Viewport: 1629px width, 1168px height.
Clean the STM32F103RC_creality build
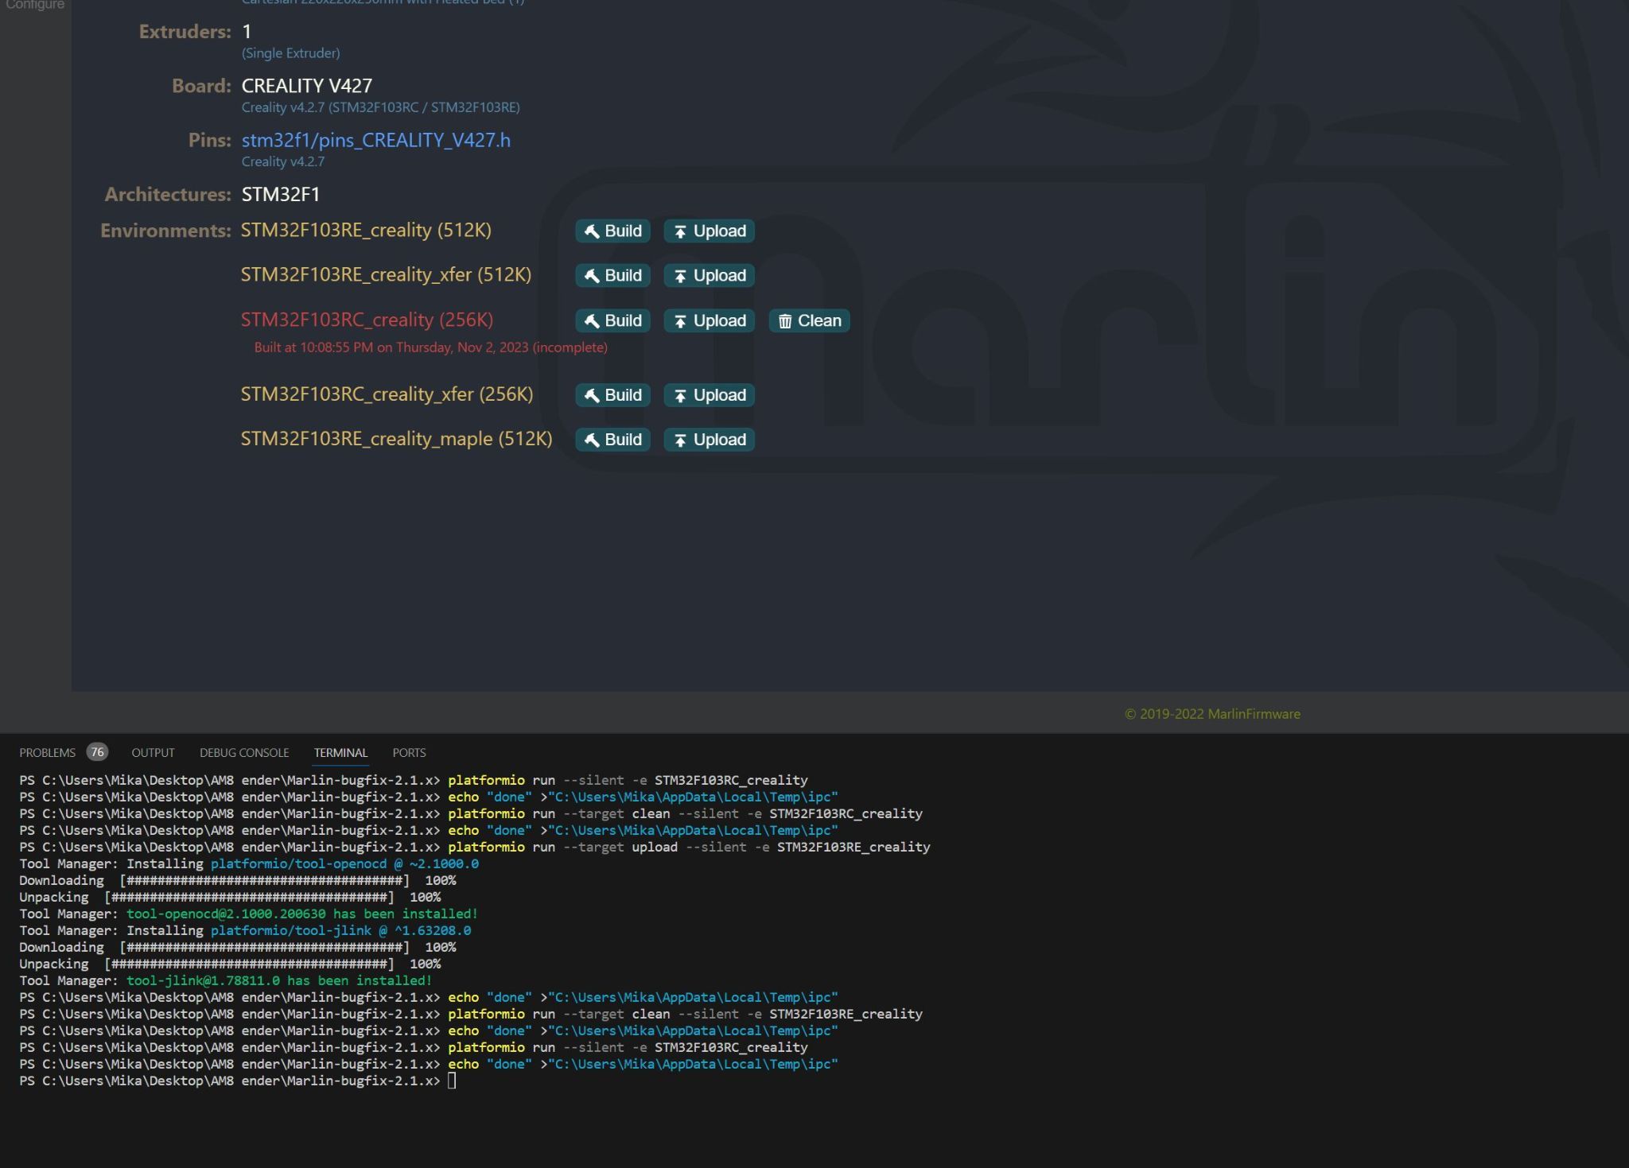point(809,321)
